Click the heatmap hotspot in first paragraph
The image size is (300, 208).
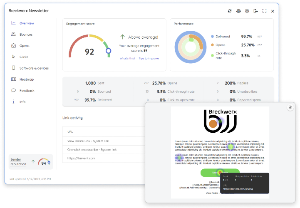coord(231,147)
